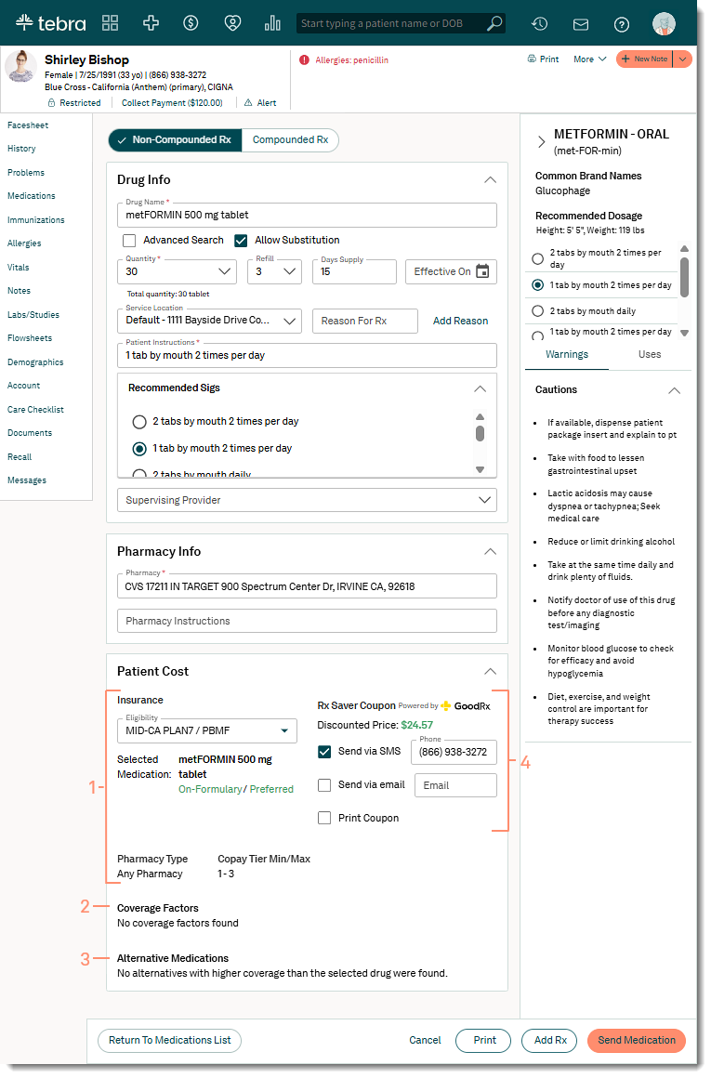Click the Print link with printer icon
The image size is (711, 1078).
coord(543,59)
